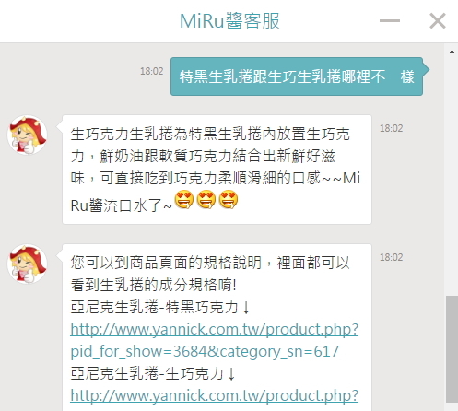Click the 18:02 timestamp beside first reply
The height and width of the screenshot is (411, 458).
pos(391,128)
